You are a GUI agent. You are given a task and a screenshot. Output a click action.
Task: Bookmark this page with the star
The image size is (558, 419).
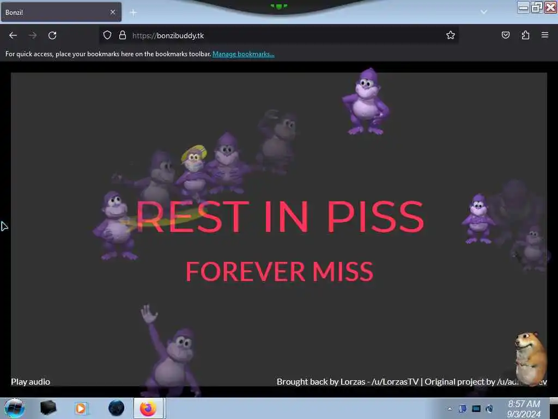pyautogui.click(x=451, y=35)
